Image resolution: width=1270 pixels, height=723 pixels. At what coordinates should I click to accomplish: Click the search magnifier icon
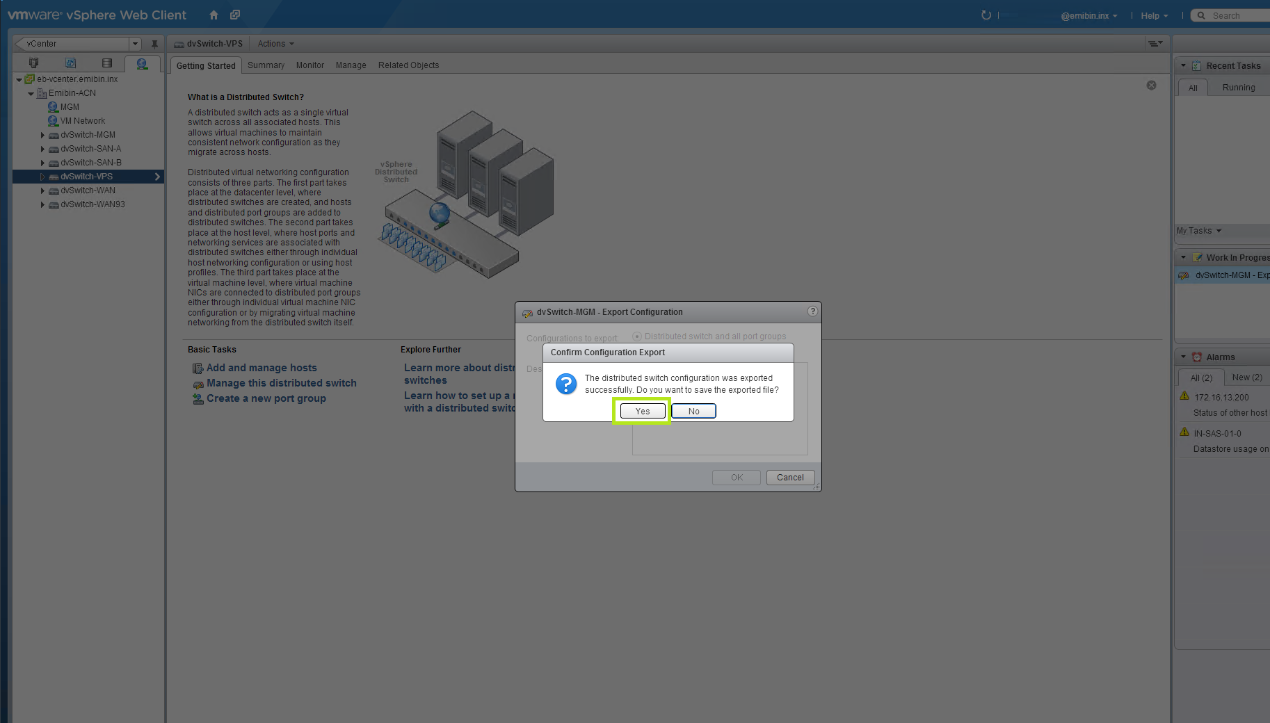coord(1201,15)
